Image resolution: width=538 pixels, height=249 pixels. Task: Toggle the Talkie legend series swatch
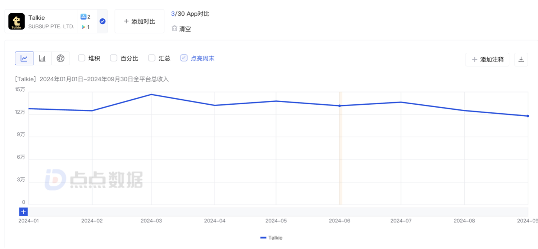(x=263, y=238)
